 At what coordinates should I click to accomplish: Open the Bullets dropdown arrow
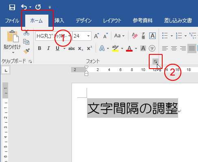(172, 36)
